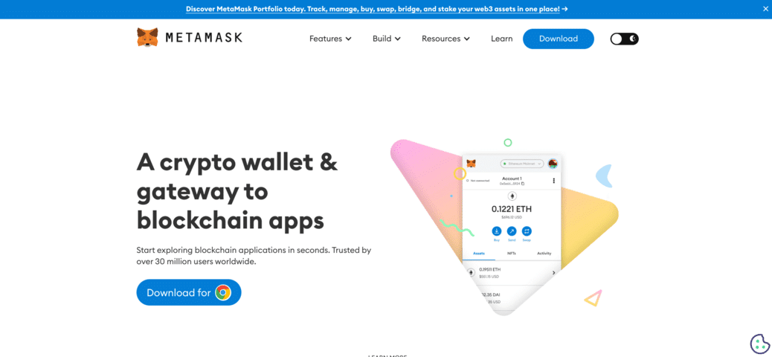Dismiss the top announcement banner
This screenshot has width=772, height=357.
tap(765, 9)
